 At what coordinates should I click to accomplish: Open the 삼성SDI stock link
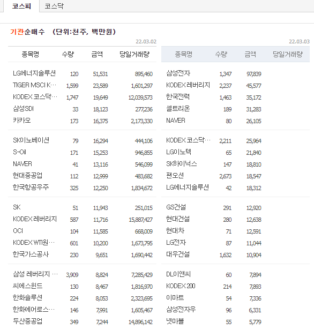coord(23,109)
